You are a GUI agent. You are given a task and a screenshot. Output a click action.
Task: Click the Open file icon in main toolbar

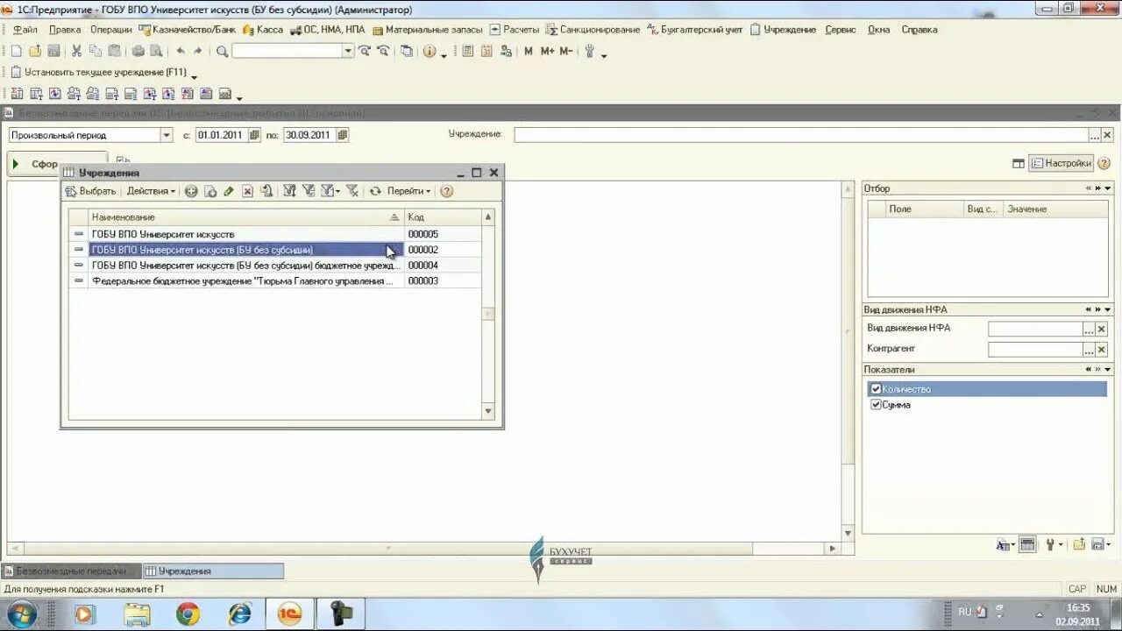point(35,52)
